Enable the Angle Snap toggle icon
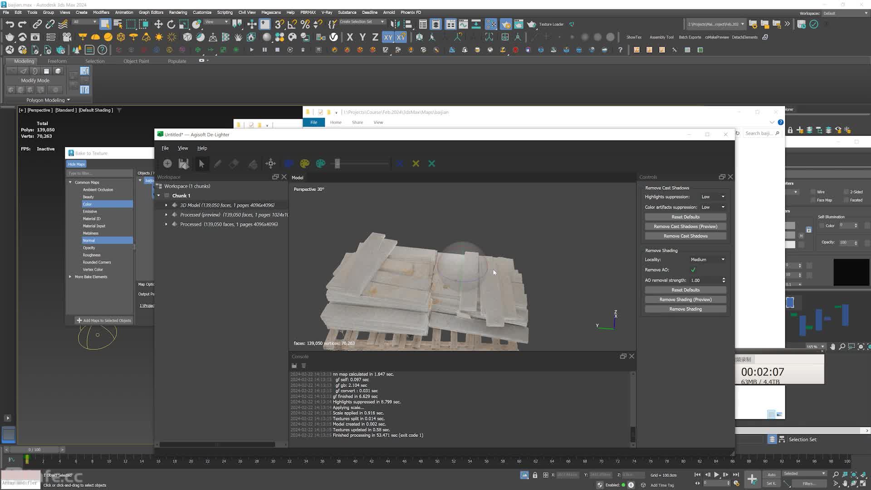 (292, 24)
